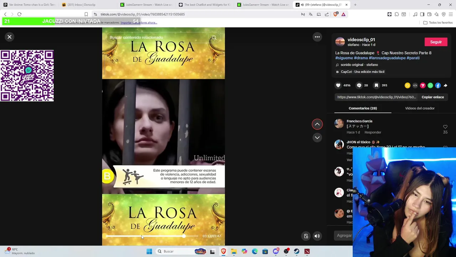Click the tiktok.com address bar URL
The width and height of the screenshot is (456, 257).
pyautogui.click(x=142, y=14)
